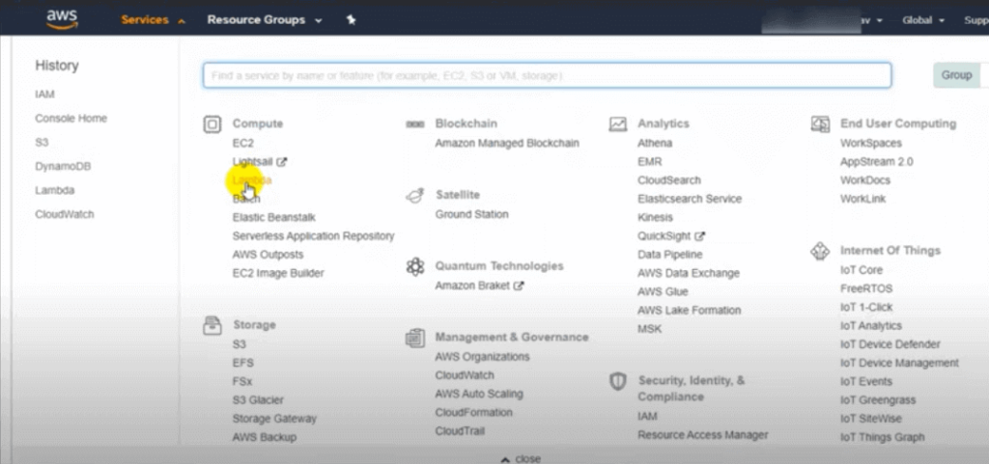Image resolution: width=989 pixels, height=464 pixels.
Task: Click the AWS logo home icon
Action: coord(62,19)
